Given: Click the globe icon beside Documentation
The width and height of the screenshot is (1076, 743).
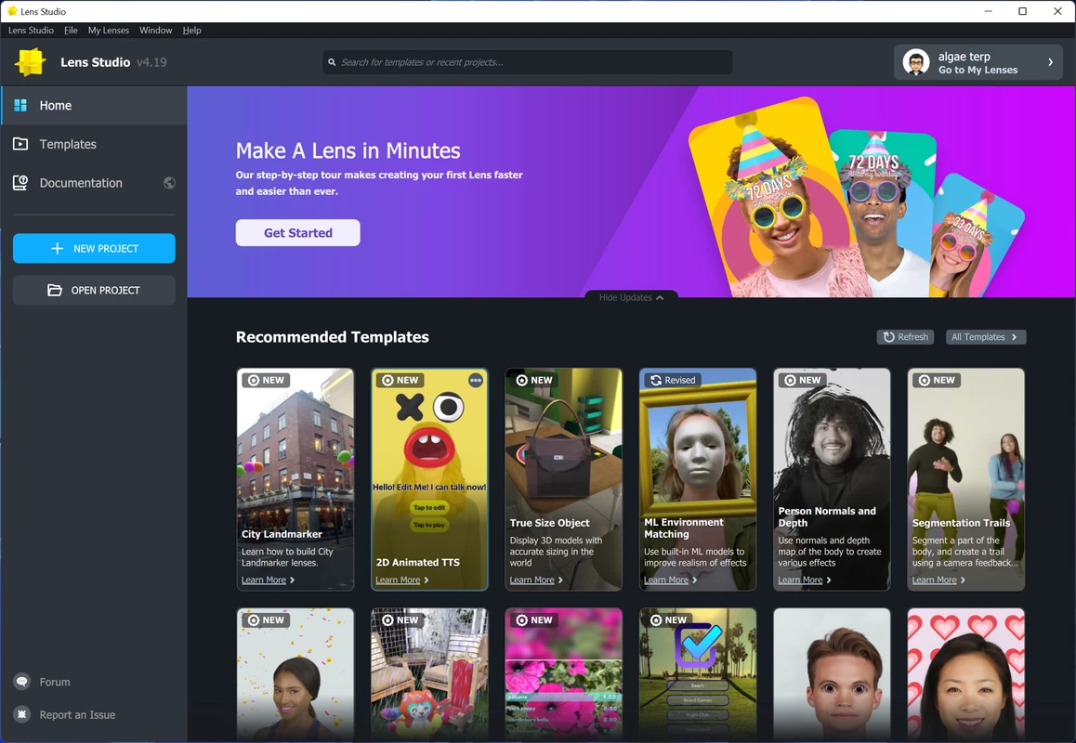Looking at the screenshot, I should tap(169, 183).
